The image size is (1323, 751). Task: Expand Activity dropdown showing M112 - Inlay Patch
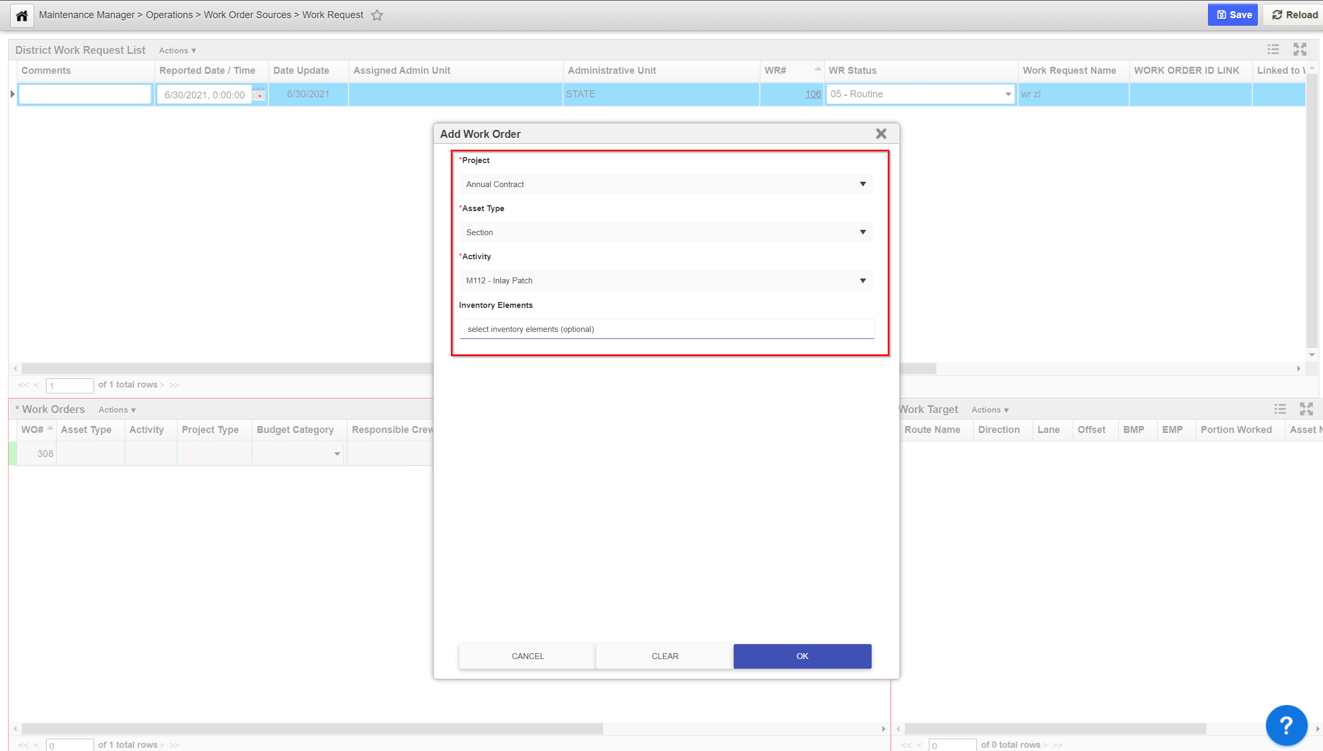point(665,281)
